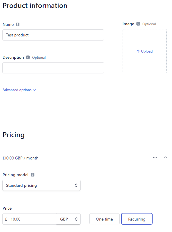Image resolution: width=172 pixels, height=232 pixels.
Task: Click the upload arrow icon in image box
Action: (138, 51)
